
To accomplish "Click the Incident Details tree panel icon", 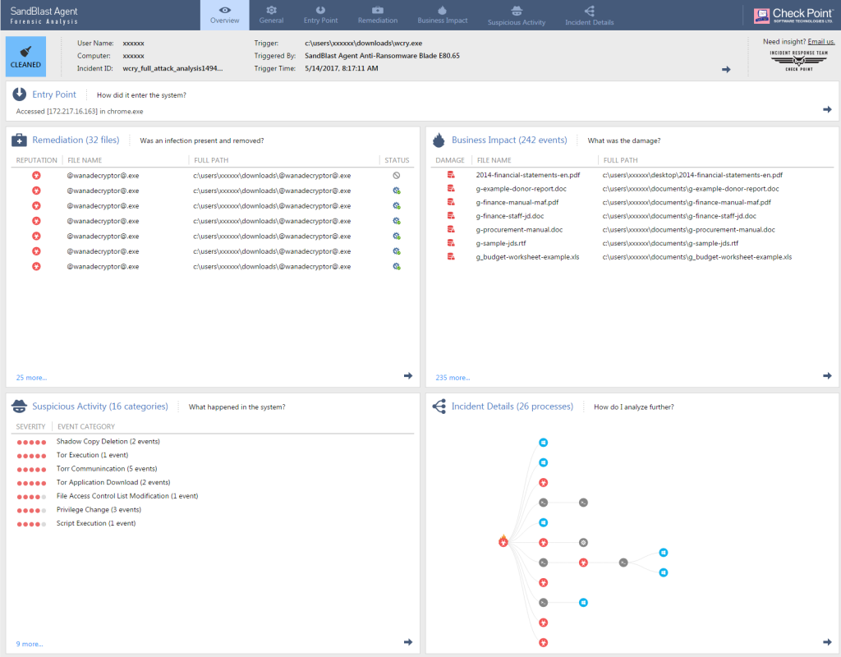I will tap(439, 407).
